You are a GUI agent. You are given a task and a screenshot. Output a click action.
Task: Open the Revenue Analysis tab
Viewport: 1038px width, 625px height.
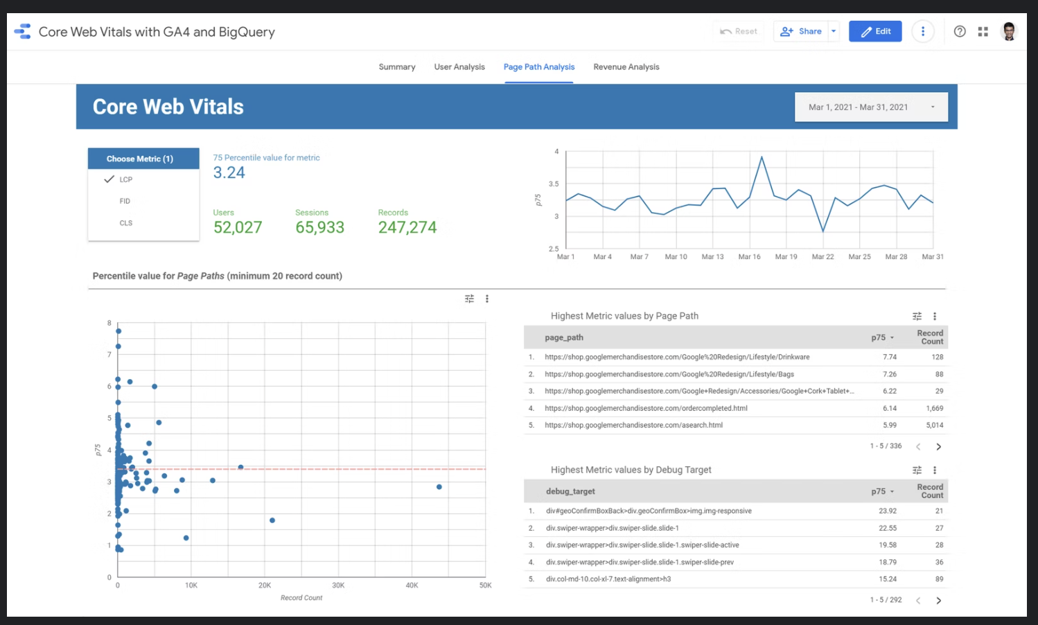626,67
